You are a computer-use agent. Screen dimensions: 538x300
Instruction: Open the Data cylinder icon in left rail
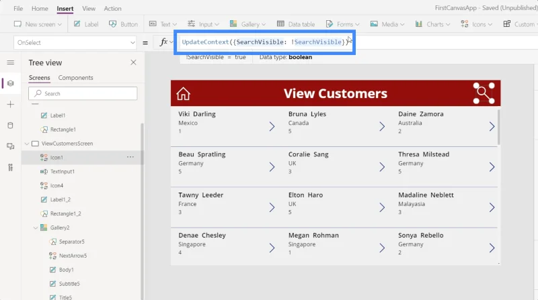point(11,126)
